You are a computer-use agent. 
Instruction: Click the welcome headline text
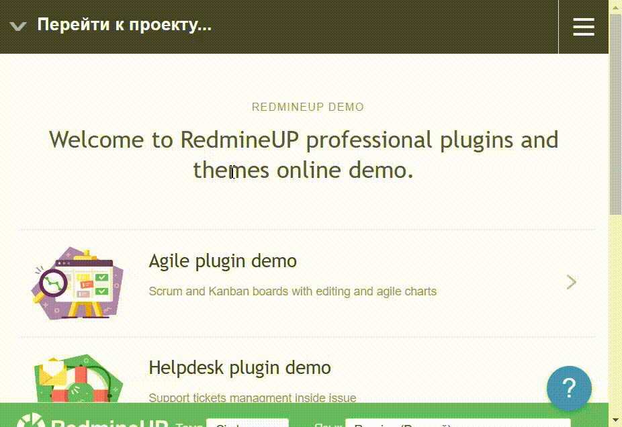pos(304,154)
